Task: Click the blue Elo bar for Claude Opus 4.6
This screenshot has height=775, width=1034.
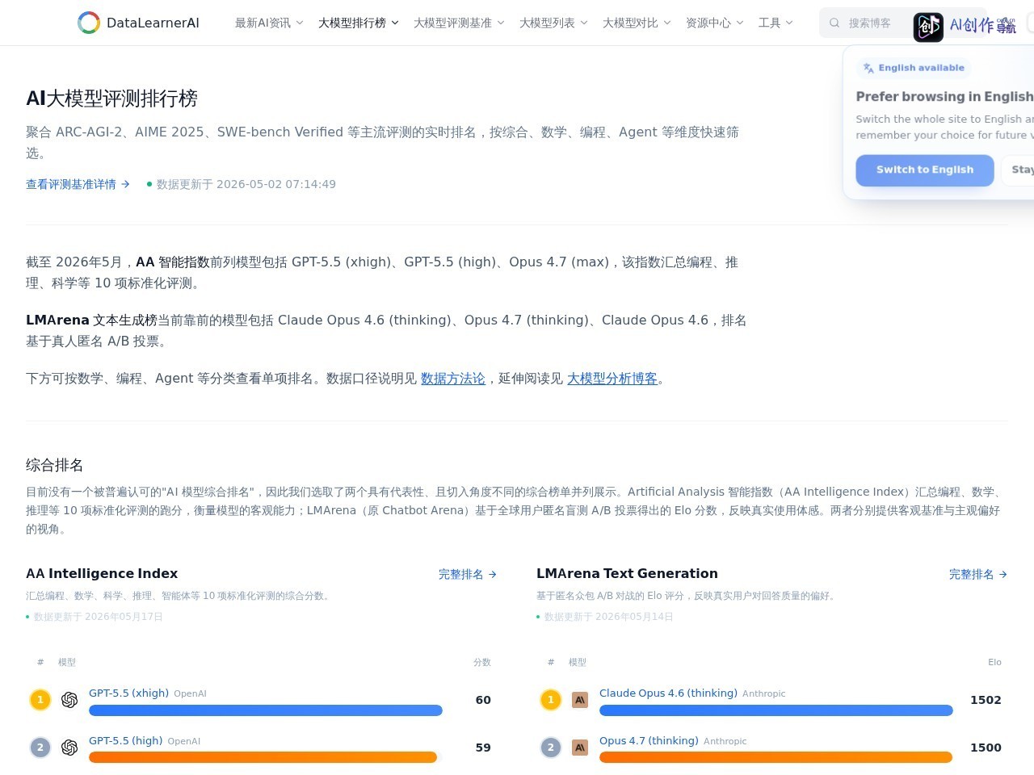Action: [x=776, y=710]
